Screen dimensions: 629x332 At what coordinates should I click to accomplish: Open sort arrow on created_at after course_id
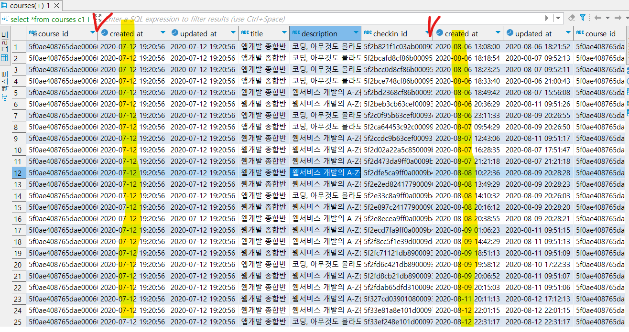[x=163, y=33]
